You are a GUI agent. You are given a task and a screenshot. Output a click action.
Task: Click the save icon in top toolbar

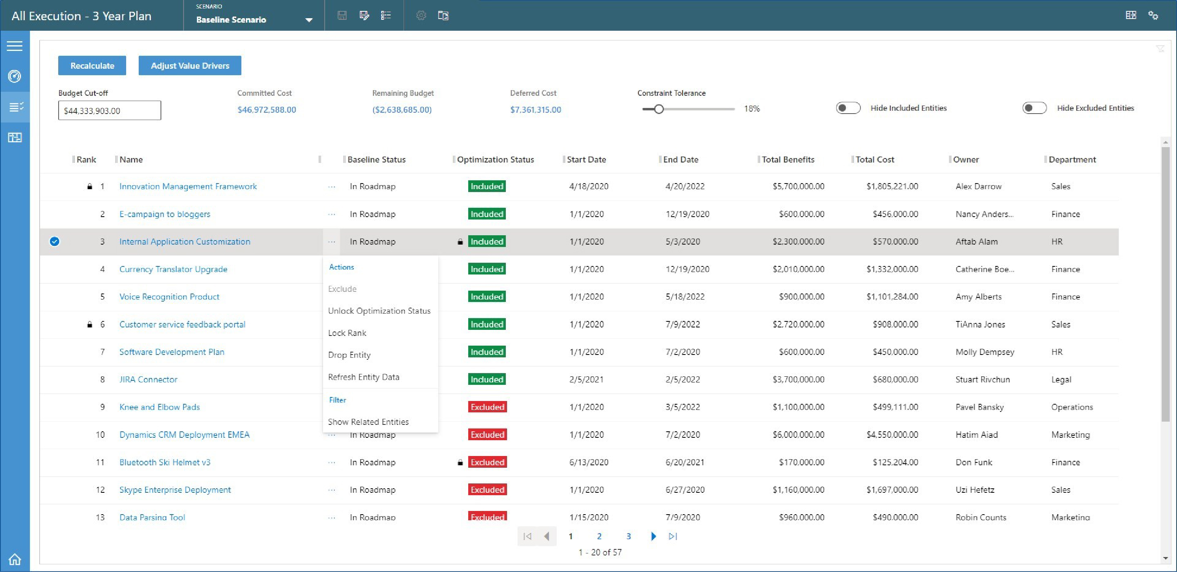click(342, 15)
